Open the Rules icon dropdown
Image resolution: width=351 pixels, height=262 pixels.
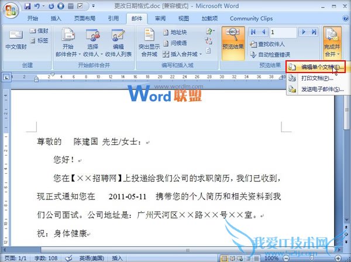(x=210, y=31)
